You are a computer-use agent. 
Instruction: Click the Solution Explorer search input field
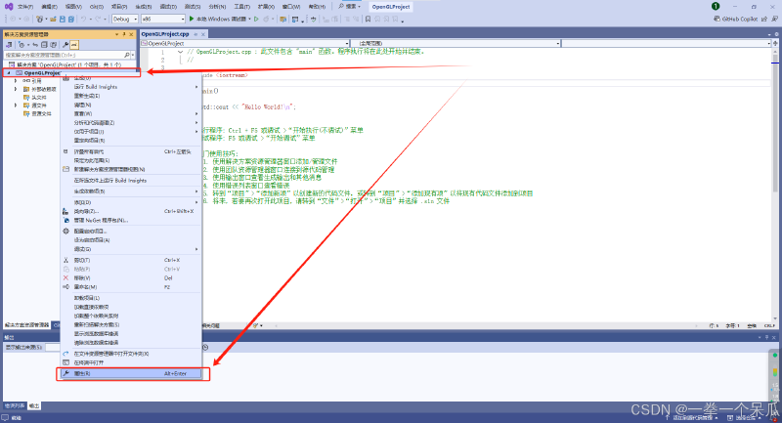[64, 55]
